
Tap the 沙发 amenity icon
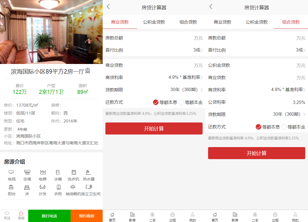(43, 187)
